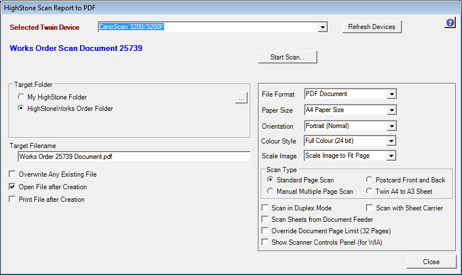The width and height of the screenshot is (462, 275).
Task: Uncheck Open File after Creation
Action: (13, 187)
